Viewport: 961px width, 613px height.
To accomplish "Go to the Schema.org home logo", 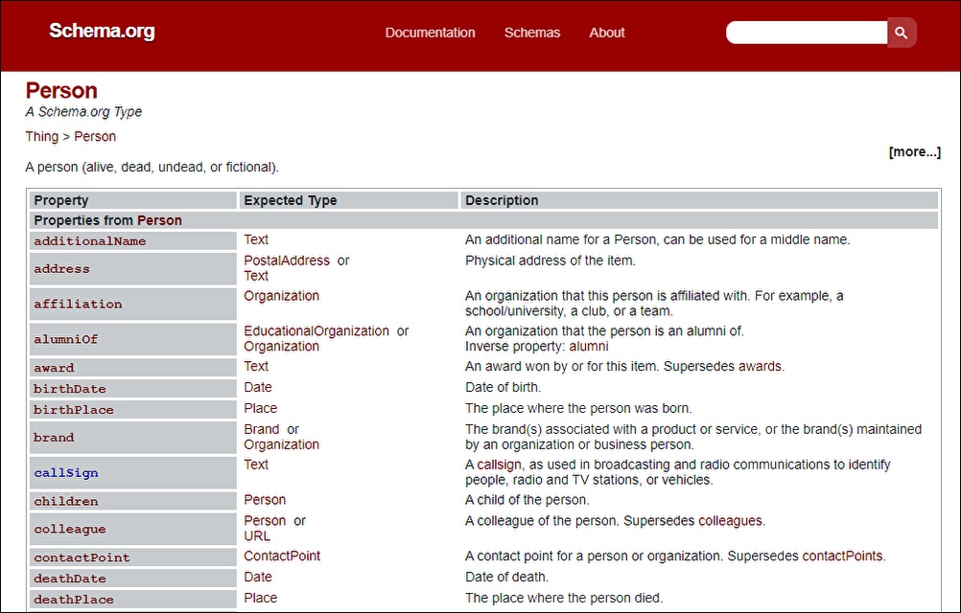I will (102, 31).
